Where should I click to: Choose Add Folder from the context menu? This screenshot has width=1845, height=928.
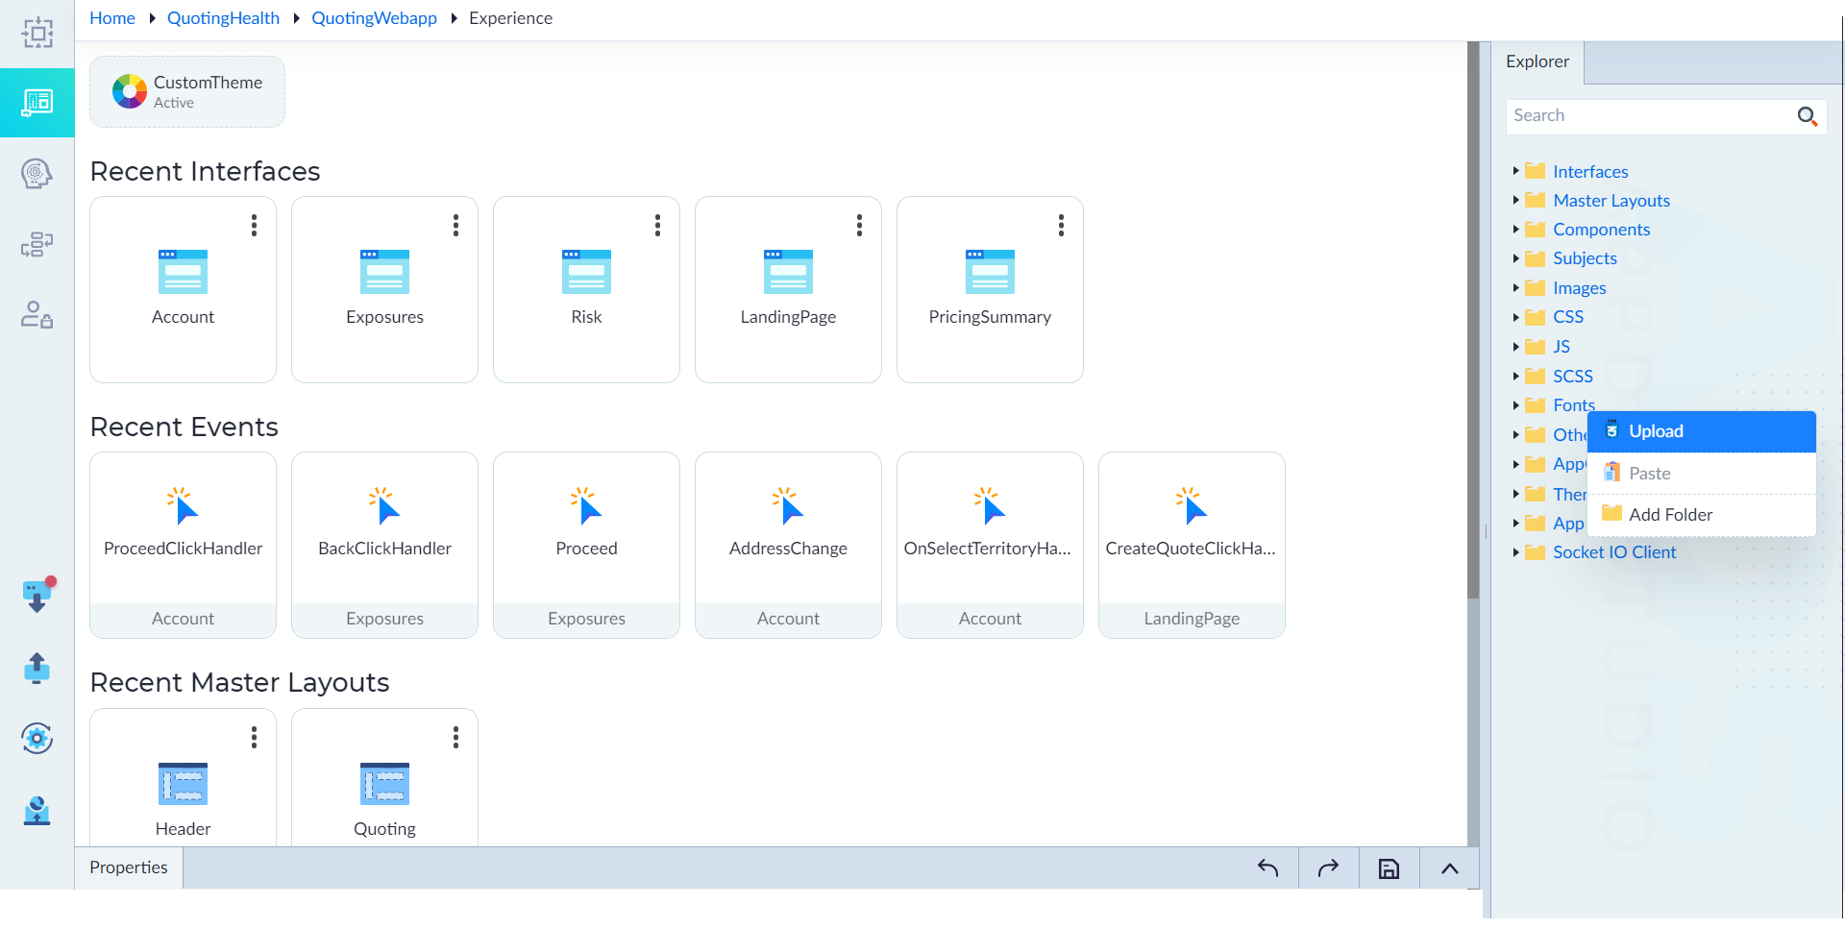(1702, 515)
